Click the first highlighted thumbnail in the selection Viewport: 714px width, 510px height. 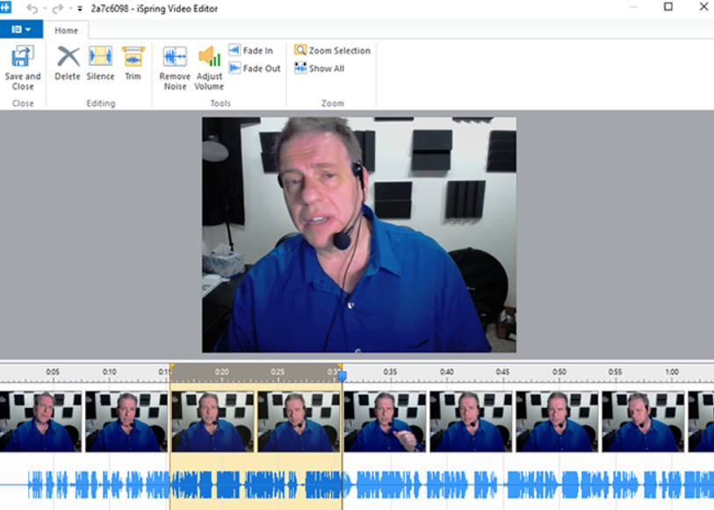(213, 421)
